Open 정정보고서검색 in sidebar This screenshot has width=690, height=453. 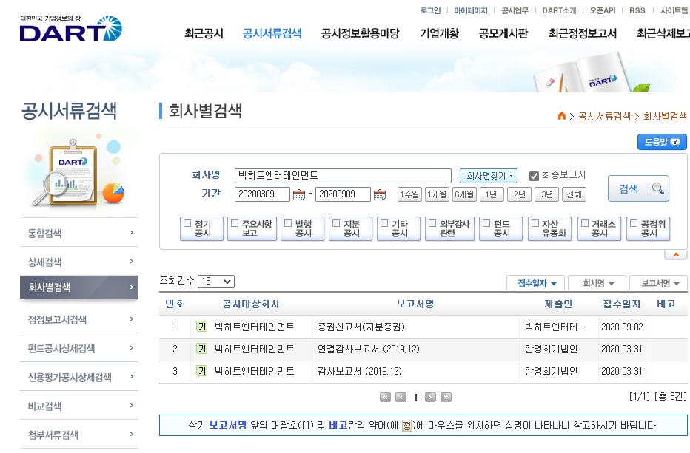[79, 319]
